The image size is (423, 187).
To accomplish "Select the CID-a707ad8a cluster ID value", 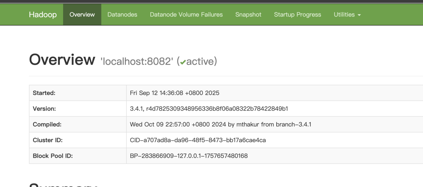I will click(x=198, y=140).
